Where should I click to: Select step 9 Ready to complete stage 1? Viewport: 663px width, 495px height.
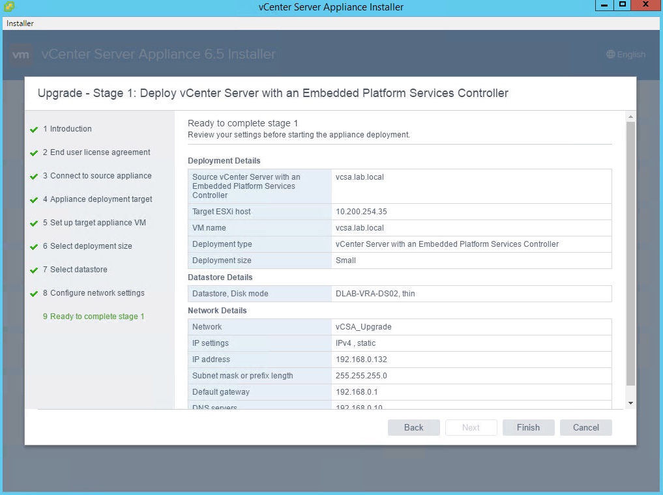[96, 317]
